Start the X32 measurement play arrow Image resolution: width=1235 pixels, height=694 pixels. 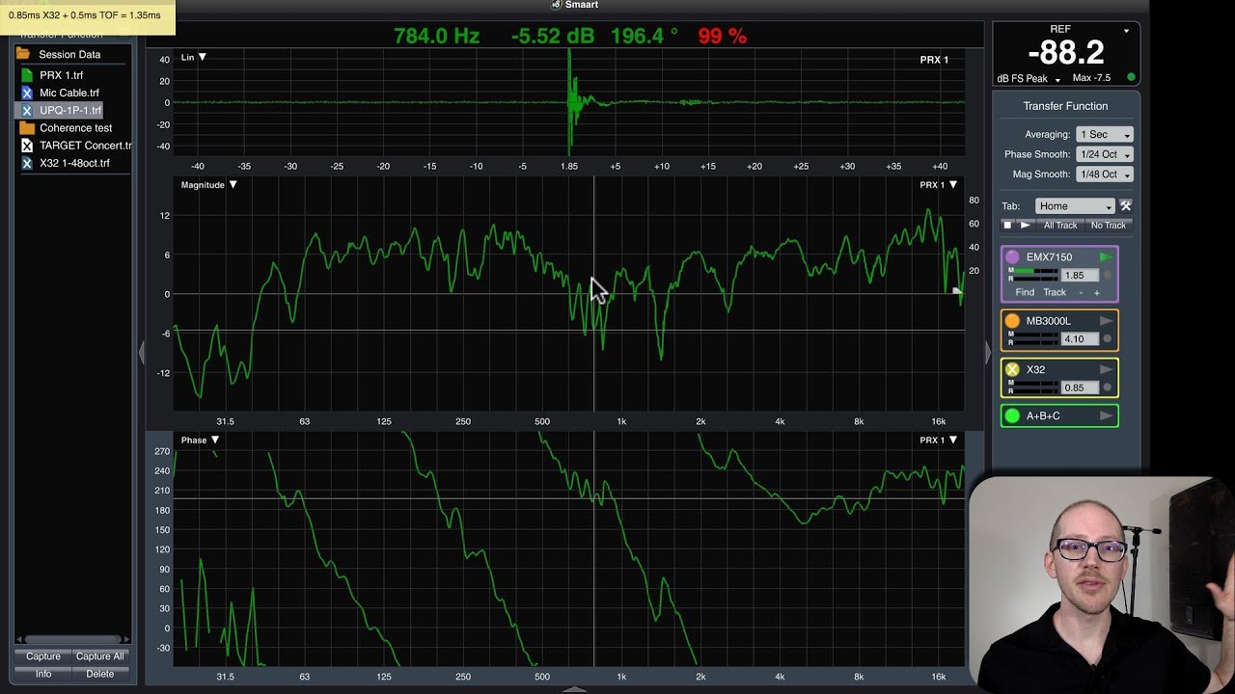[x=1106, y=369]
